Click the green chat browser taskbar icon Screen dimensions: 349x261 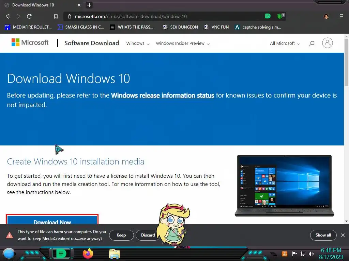(61, 254)
